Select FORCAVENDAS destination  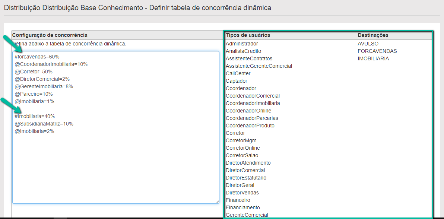click(377, 51)
